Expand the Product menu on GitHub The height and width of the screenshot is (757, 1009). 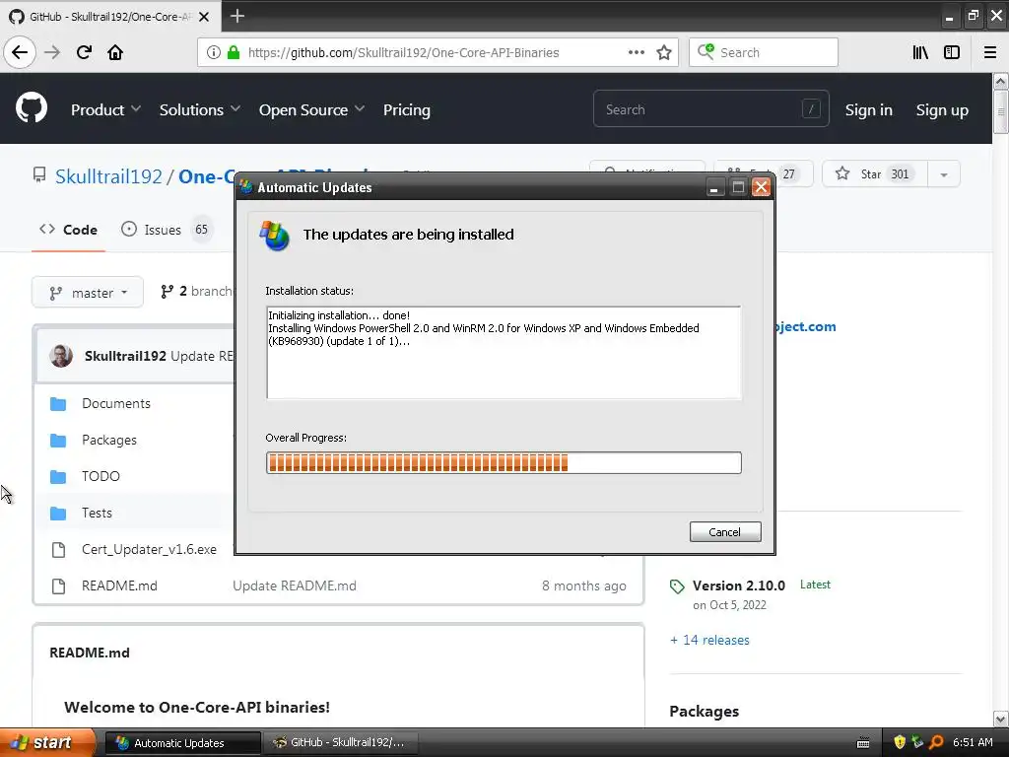pos(105,110)
